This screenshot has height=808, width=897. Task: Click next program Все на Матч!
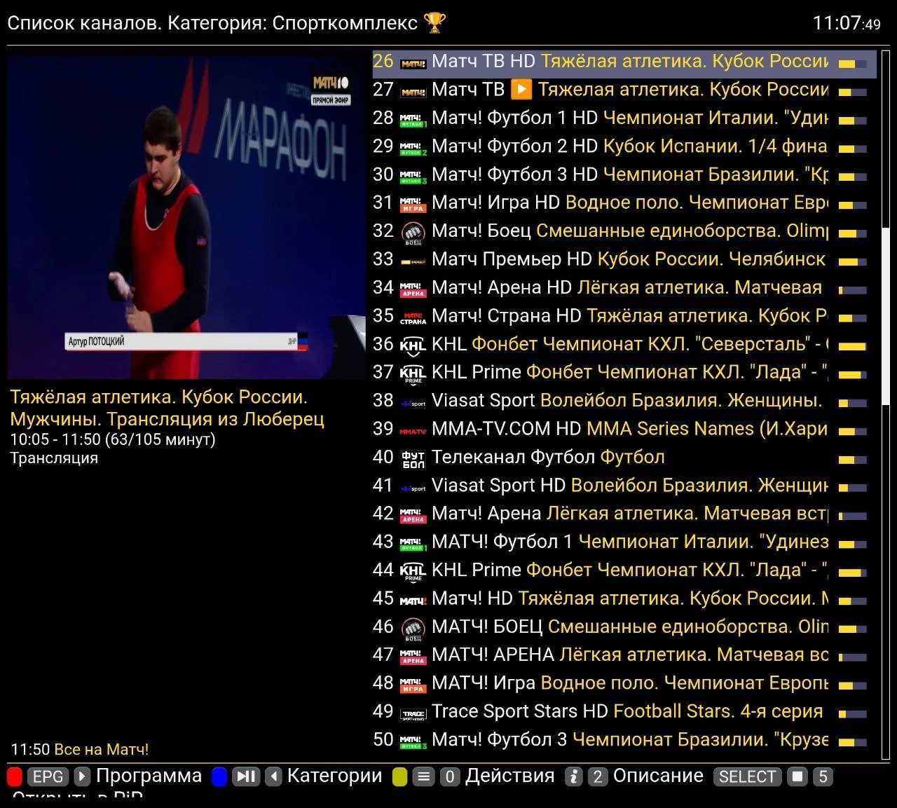tap(101, 750)
